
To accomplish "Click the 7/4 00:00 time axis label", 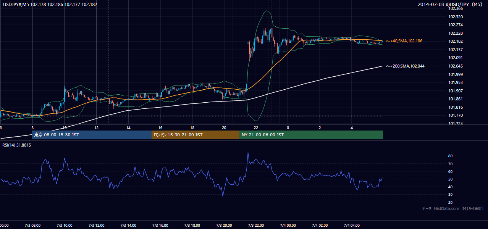I will pos(288,225).
